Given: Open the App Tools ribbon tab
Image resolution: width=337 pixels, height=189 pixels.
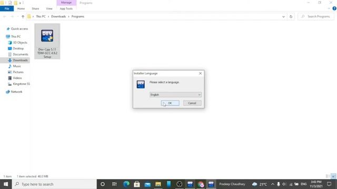Looking at the screenshot, I should 66,8.
